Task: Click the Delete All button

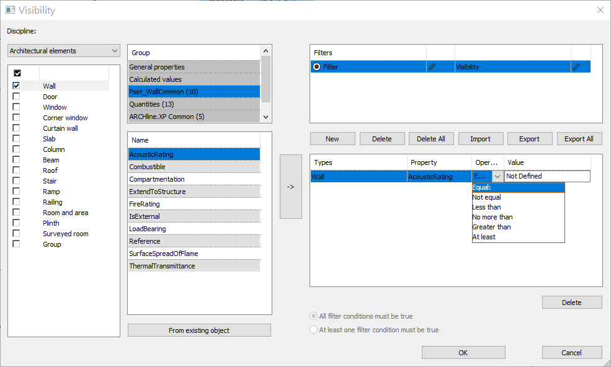Action: [x=431, y=139]
